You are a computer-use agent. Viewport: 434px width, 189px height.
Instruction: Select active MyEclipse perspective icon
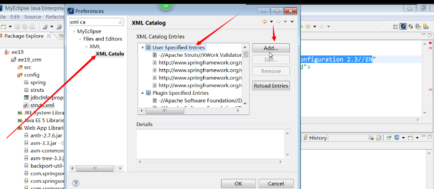click(x=403, y=26)
